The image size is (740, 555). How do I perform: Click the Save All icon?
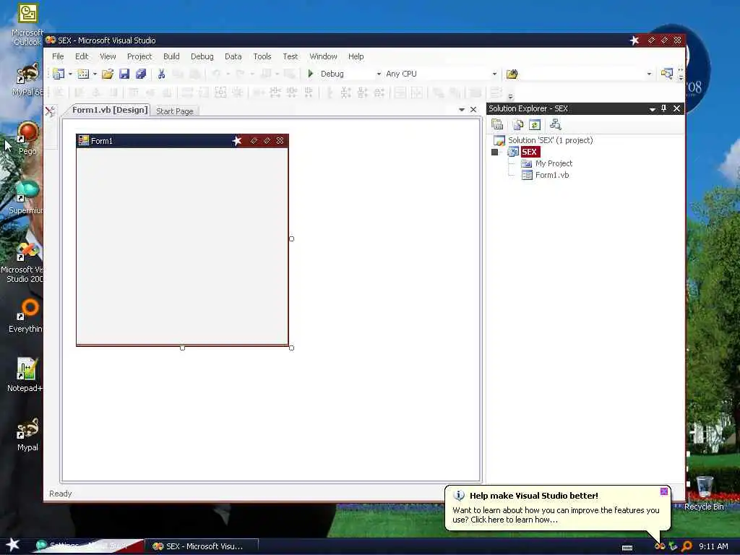[x=141, y=74]
